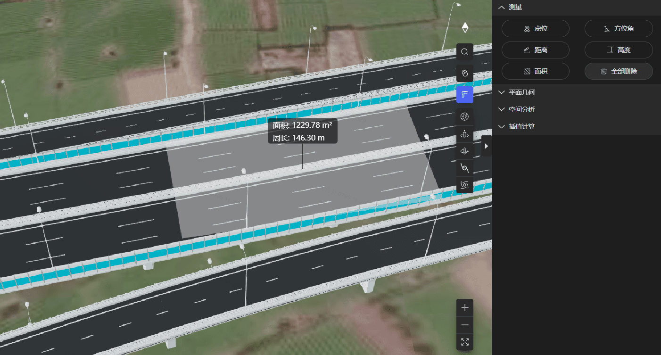The height and width of the screenshot is (355, 661).
Task: Zoom in with the plus button
Action: click(x=465, y=308)
